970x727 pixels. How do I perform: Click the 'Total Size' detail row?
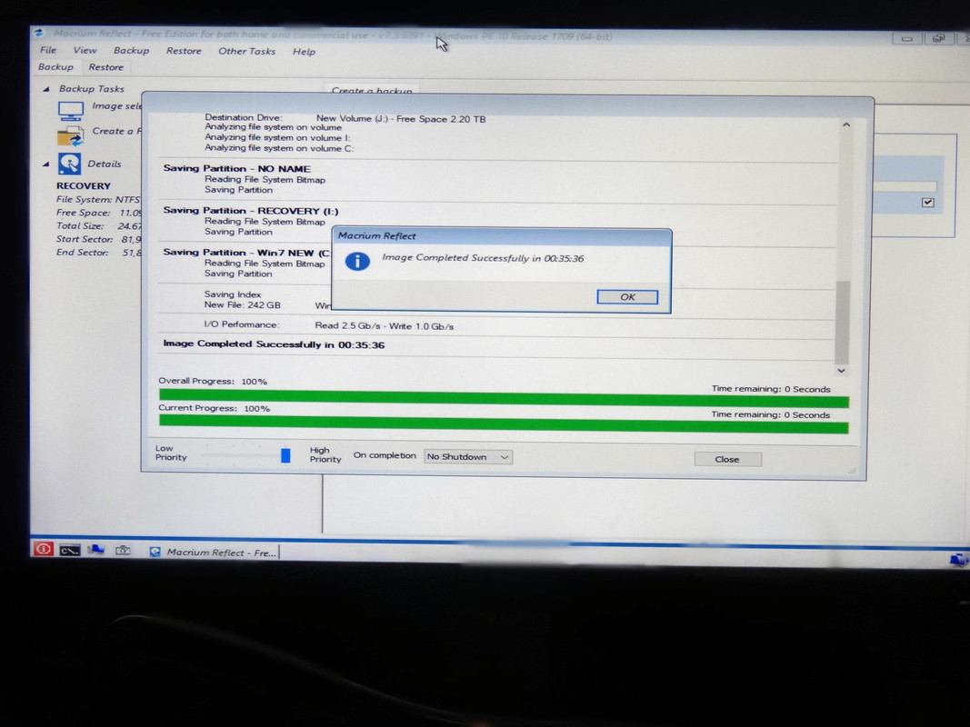[98, 225]
